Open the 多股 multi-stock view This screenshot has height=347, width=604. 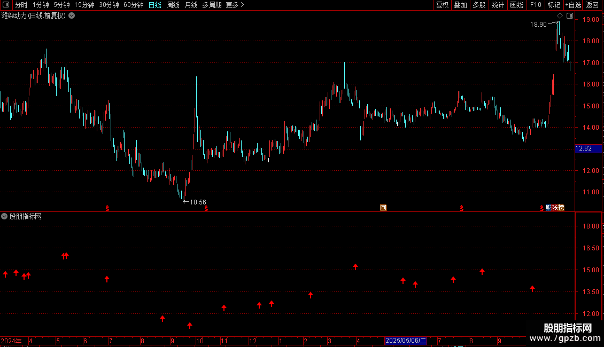click(x=479, y=5)
